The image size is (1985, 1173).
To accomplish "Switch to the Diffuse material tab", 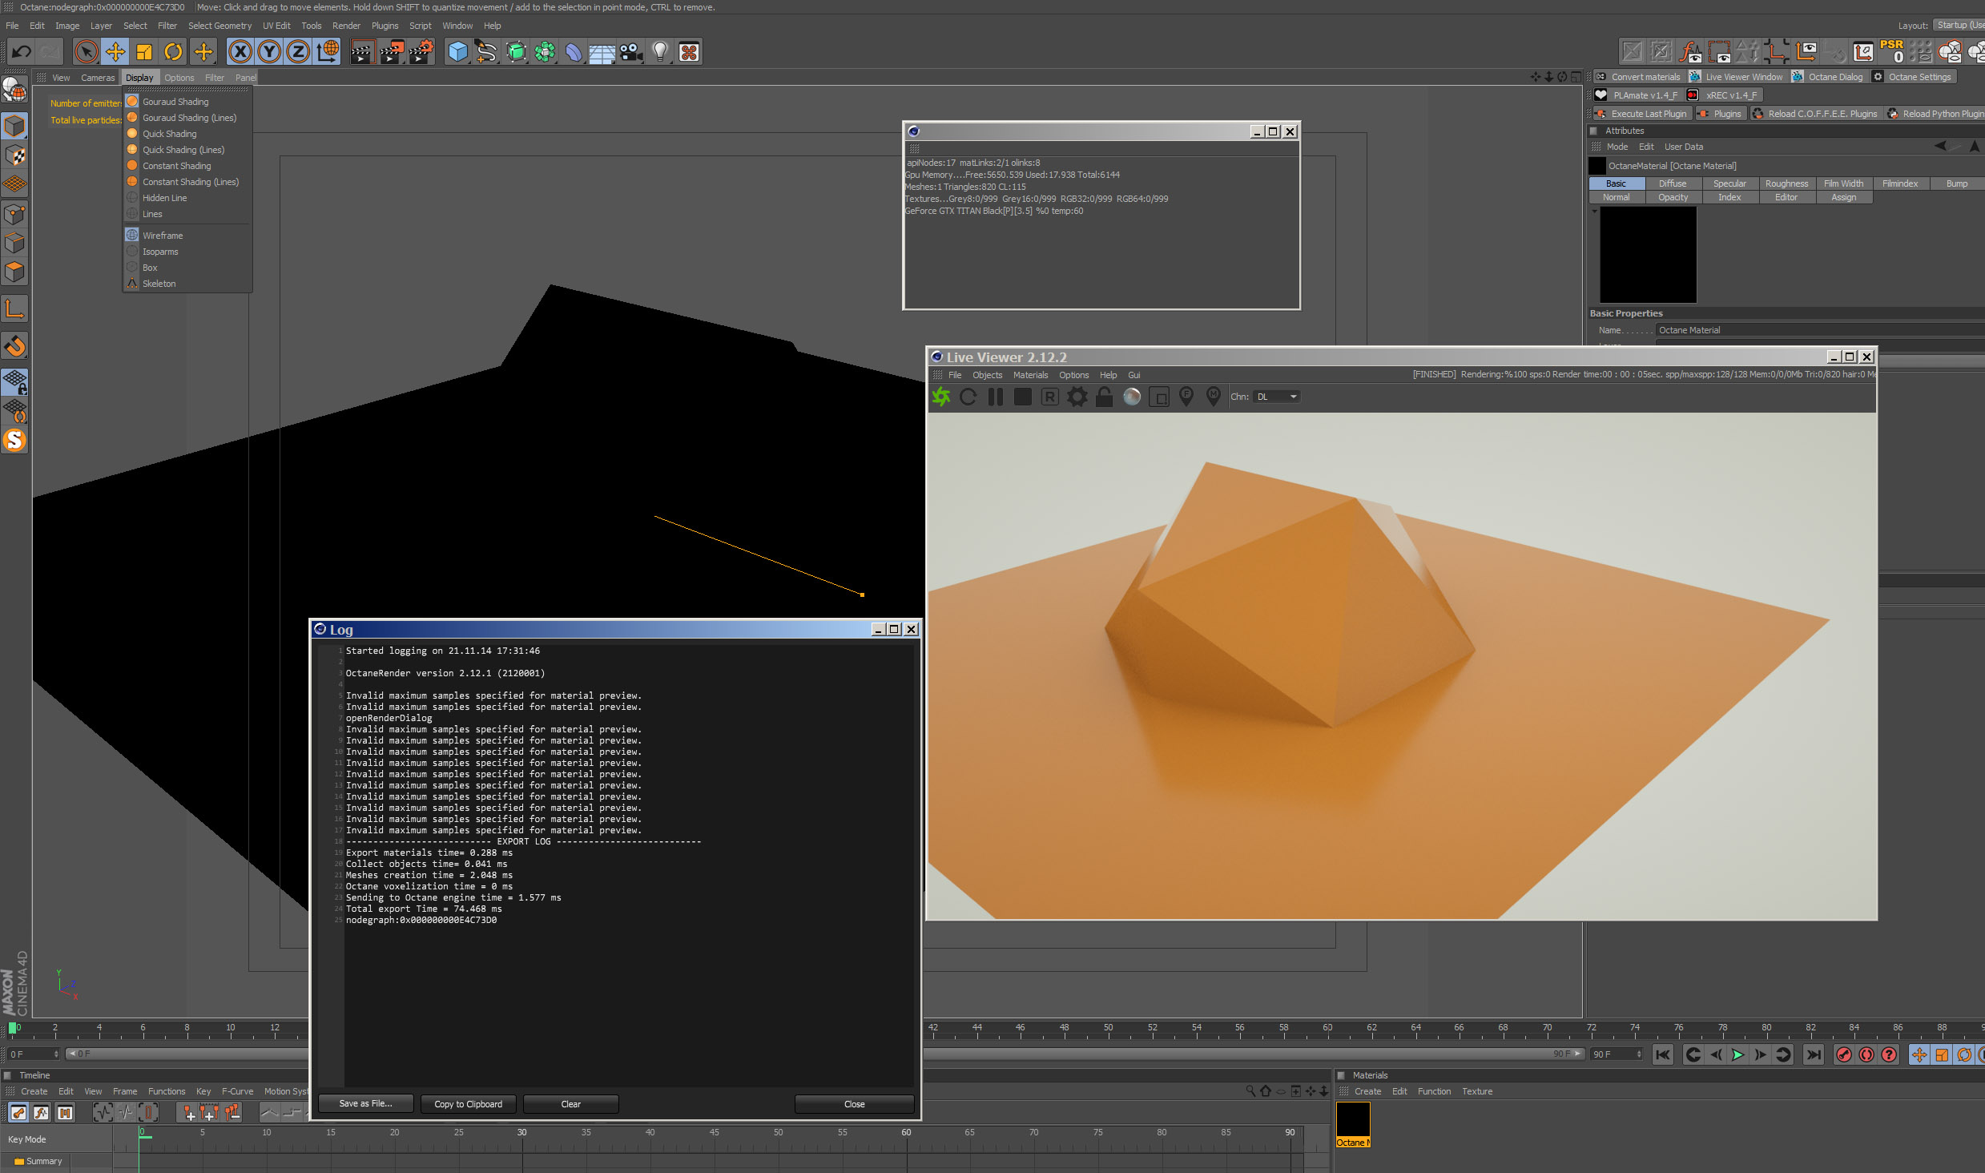I will click(1673, 183).
